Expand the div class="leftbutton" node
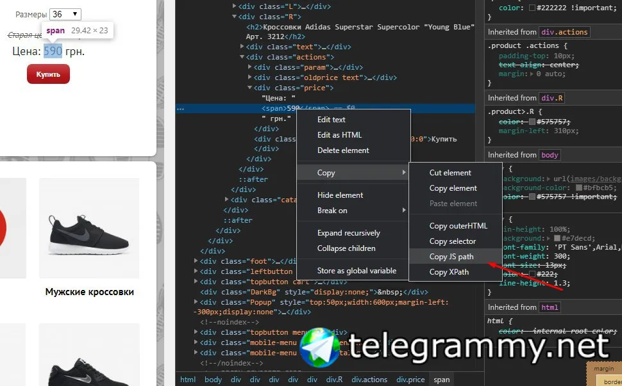The image size is (622, 386). tap(196, 271)
